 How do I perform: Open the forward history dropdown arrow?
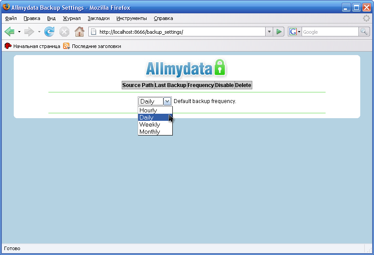[39, 32]
